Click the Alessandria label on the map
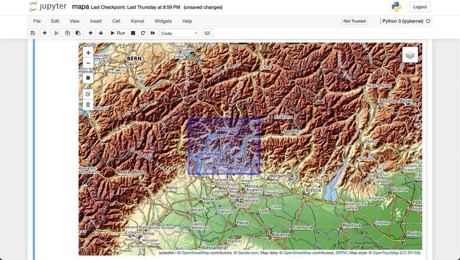The width and height of the screenshot is (460, 260). click(x=214, y=248)
